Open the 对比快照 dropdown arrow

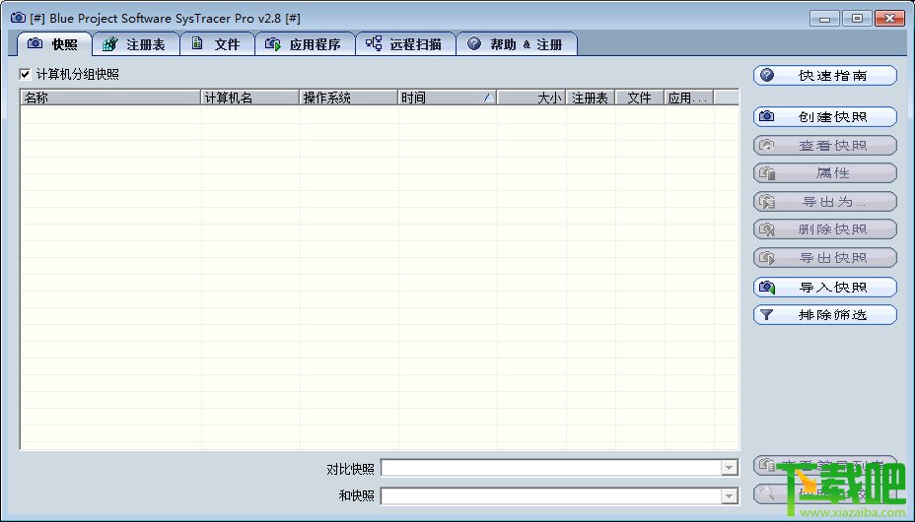[729, 468]
